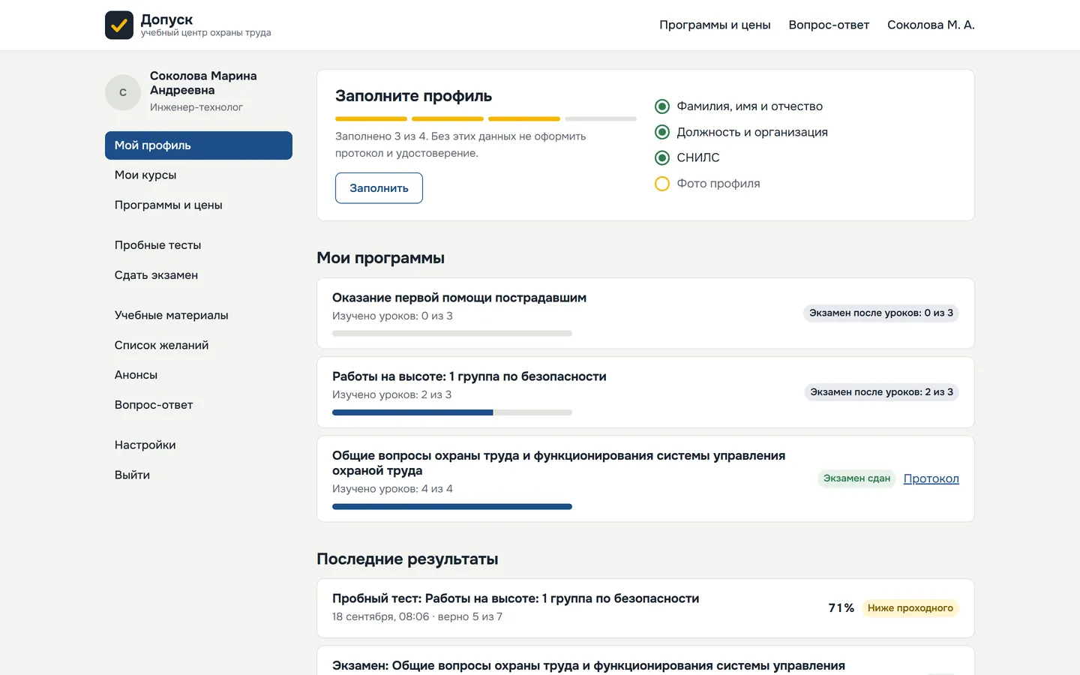Open the Протокол link
Viewport: 1080px width, 675px height.
(931, 478)
